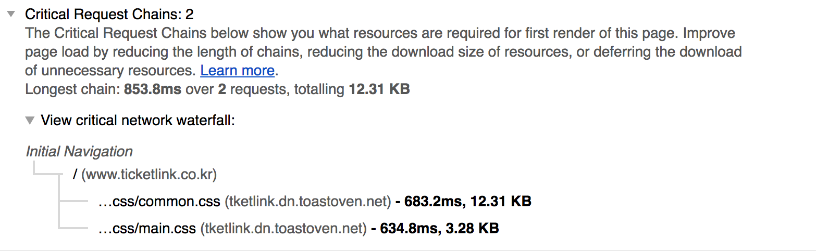The image size is (816, 252).
Task: Open the Learn more link
Action: click(237, 71)
